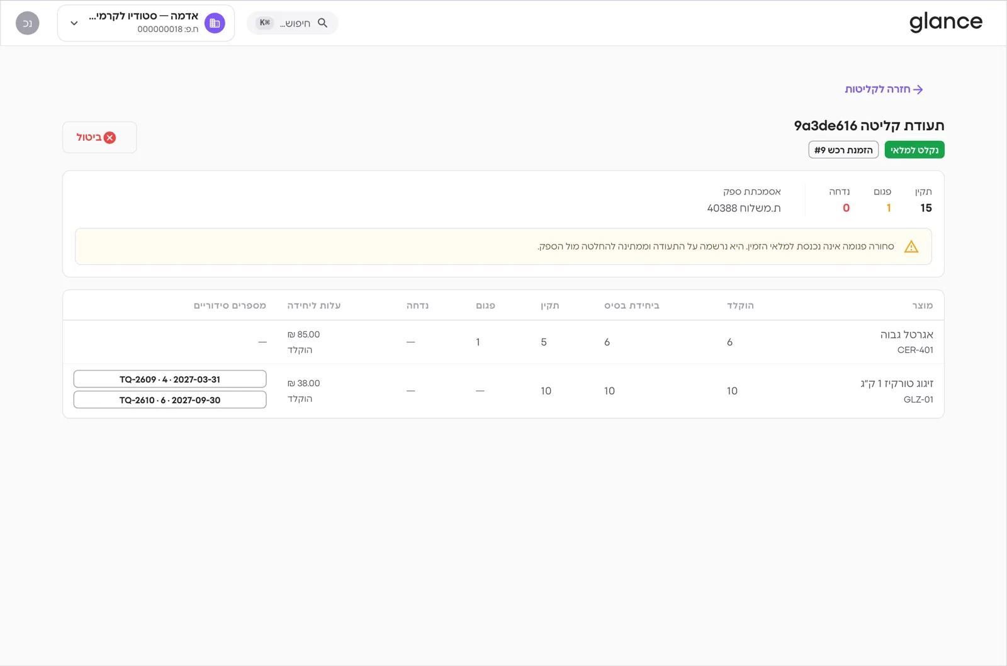Click the נקלט למלאי status badge
The height and width of the screenshot is (666, 1007).
pyautogui.click(x=914, y=150)
